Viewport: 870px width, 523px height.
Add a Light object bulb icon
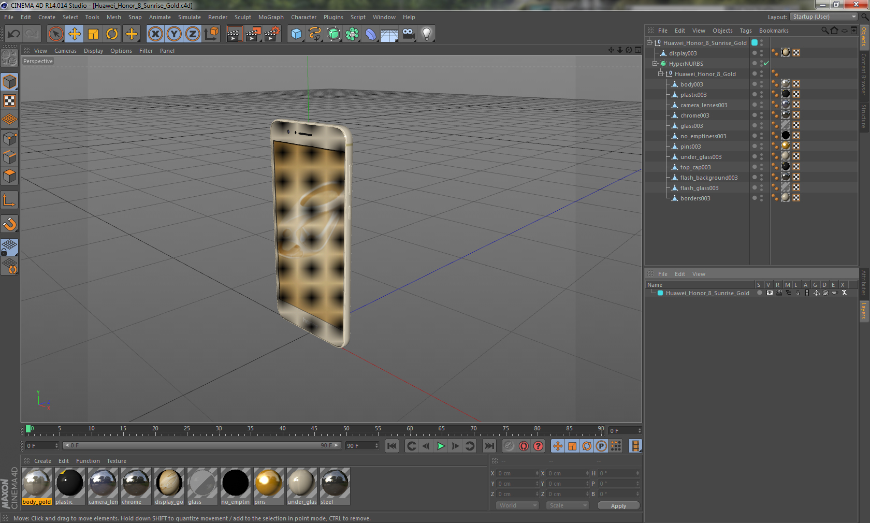(427, 34)
